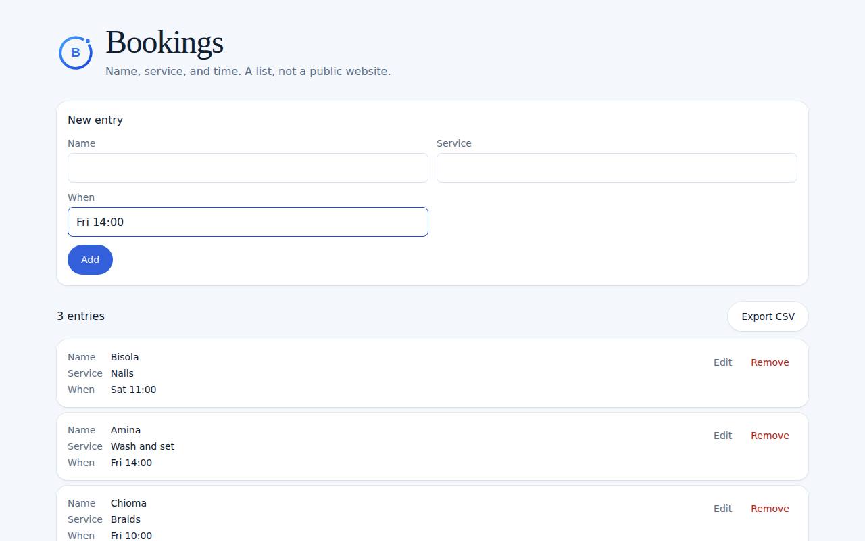The width and height of the screenshot is (865, 541).
Task: Edit the Bisola entry
Action: (722, 362)
